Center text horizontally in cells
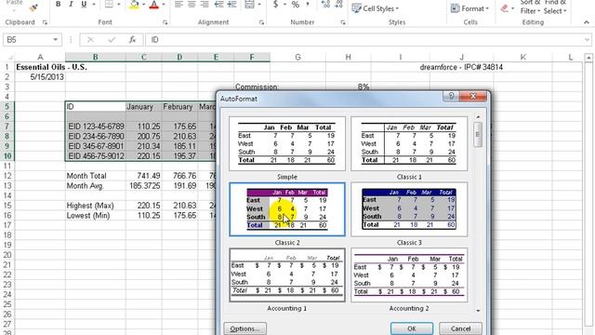Image resolution: width=595 pixels, height=335 pixels. point(192,4)
